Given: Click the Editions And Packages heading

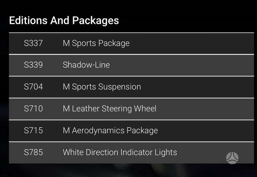Looking at the screenshot, I should tap(64, 21).
